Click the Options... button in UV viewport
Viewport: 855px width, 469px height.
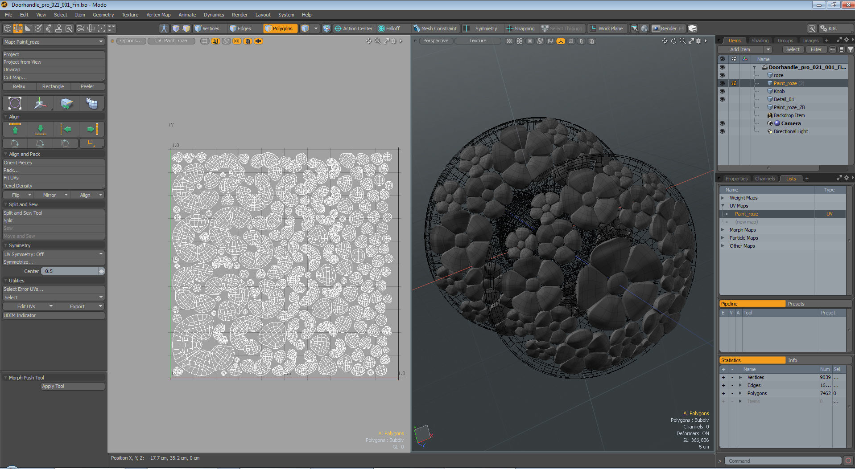tap(131, 41)
